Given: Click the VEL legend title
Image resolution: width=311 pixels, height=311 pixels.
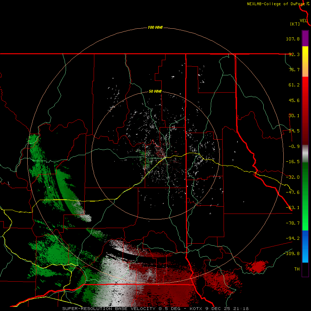Looking at the screenshot, I should click(303, 21).
